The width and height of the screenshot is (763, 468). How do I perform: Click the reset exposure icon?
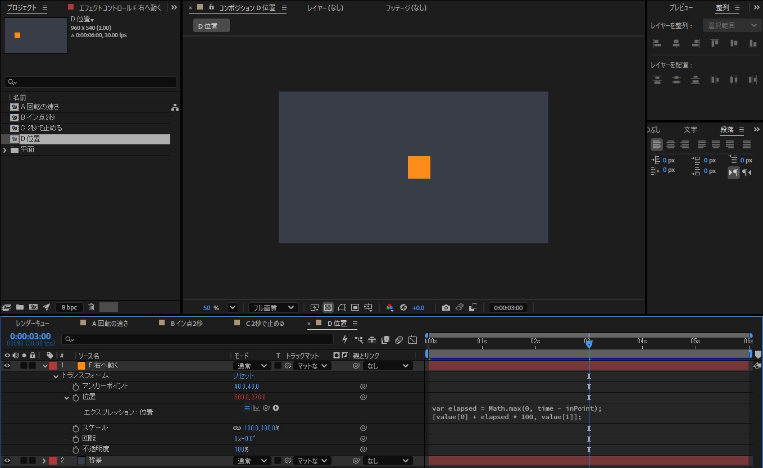click(x=403, y=307)
